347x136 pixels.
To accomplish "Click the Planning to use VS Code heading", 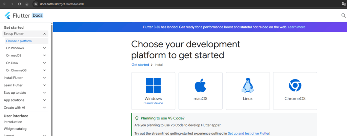I will click(x=163, y=118).
